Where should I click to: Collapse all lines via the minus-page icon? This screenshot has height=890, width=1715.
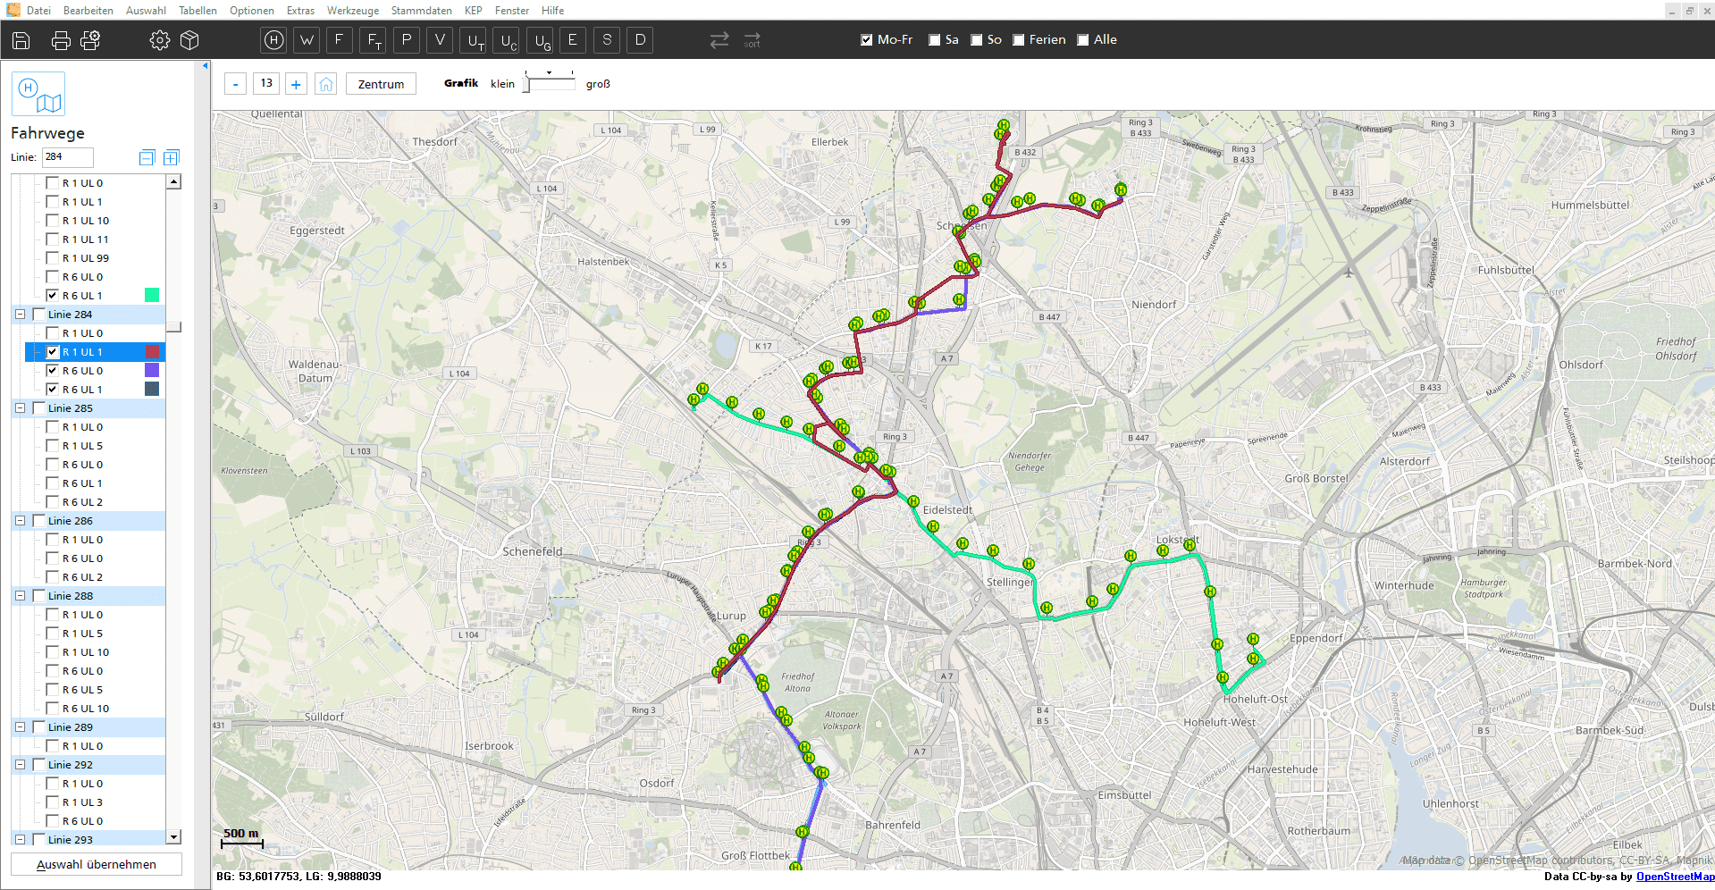(x=147, y=157)
